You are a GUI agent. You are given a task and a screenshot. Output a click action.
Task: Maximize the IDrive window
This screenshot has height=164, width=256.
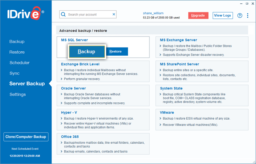pyautogui.click(x=247, y=4)
